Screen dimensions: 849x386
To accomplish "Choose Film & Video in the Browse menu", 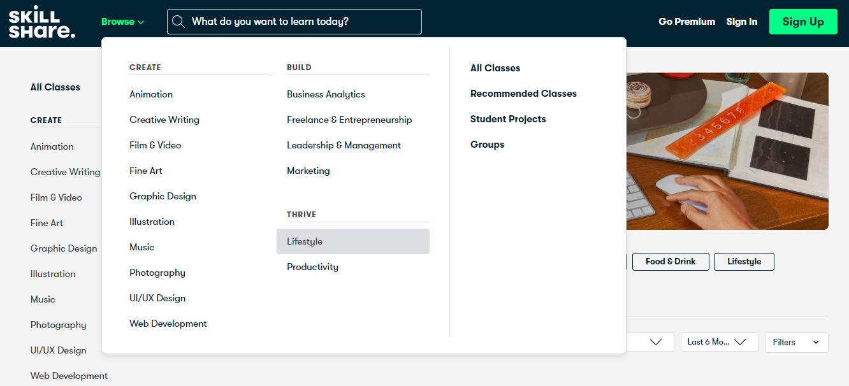I will 156,145.
